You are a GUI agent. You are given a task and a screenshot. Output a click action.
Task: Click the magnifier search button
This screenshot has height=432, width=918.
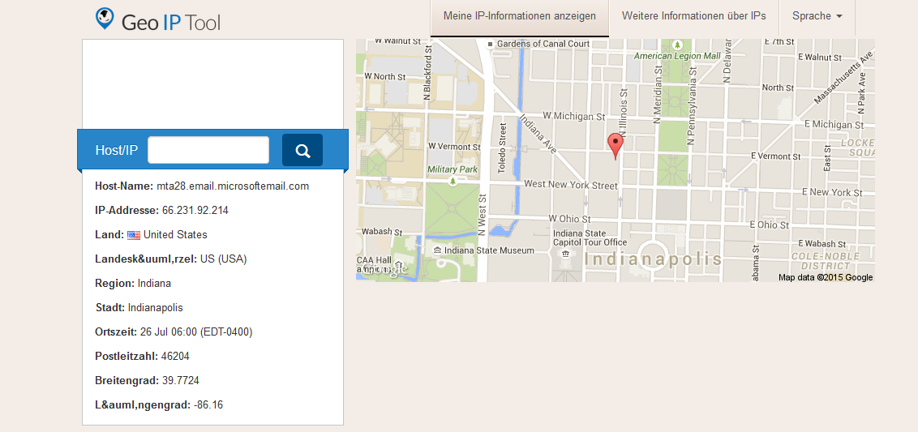(x=302, y=151)
